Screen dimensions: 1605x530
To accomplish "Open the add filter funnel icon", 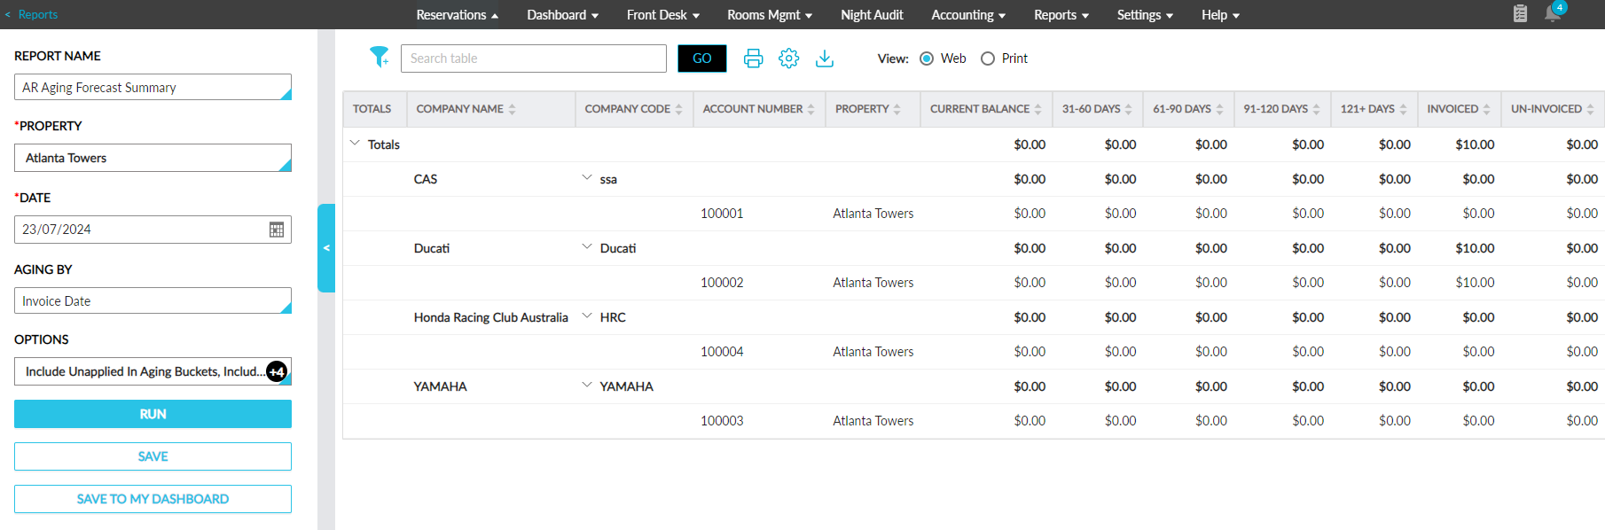I will click(x=380, y=58).
